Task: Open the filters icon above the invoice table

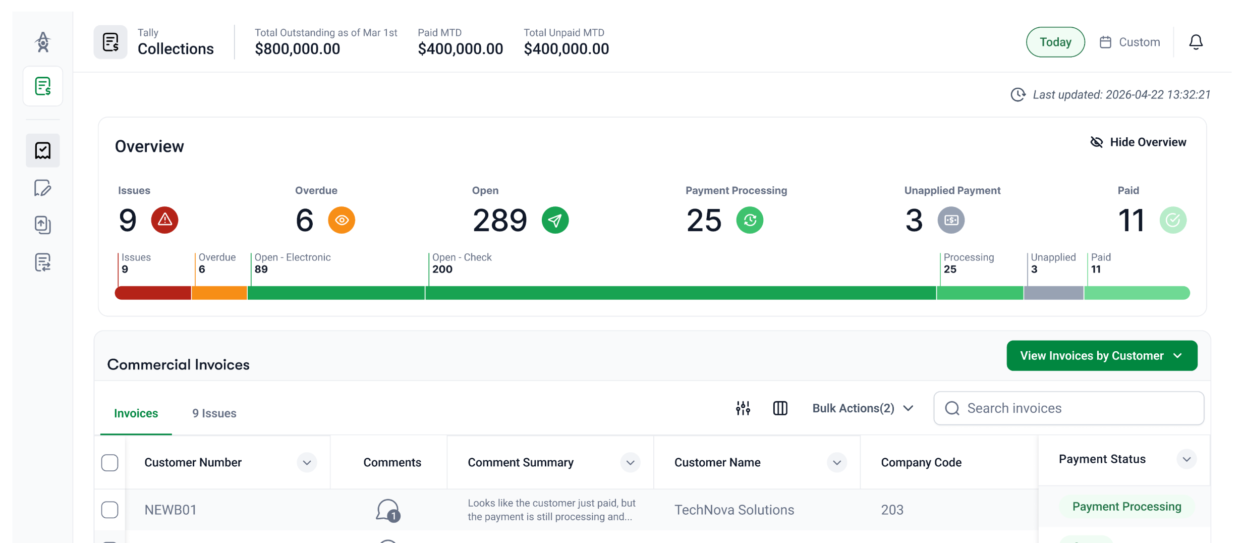Action: (743, 408)
